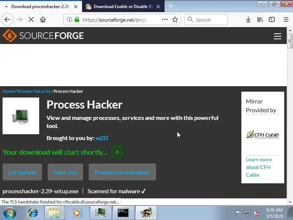The height and width of the screenshot is (220, 293).
Task: Open Command Prompt from the taskbar
Action: (x=123, y=213)
